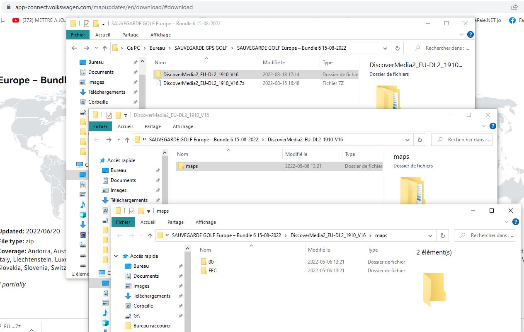The image size is (524, 332).
Task: Open quick access toolbar dropdown in SAUVEGARDE GOLF window
Action: tap(103, 24)
